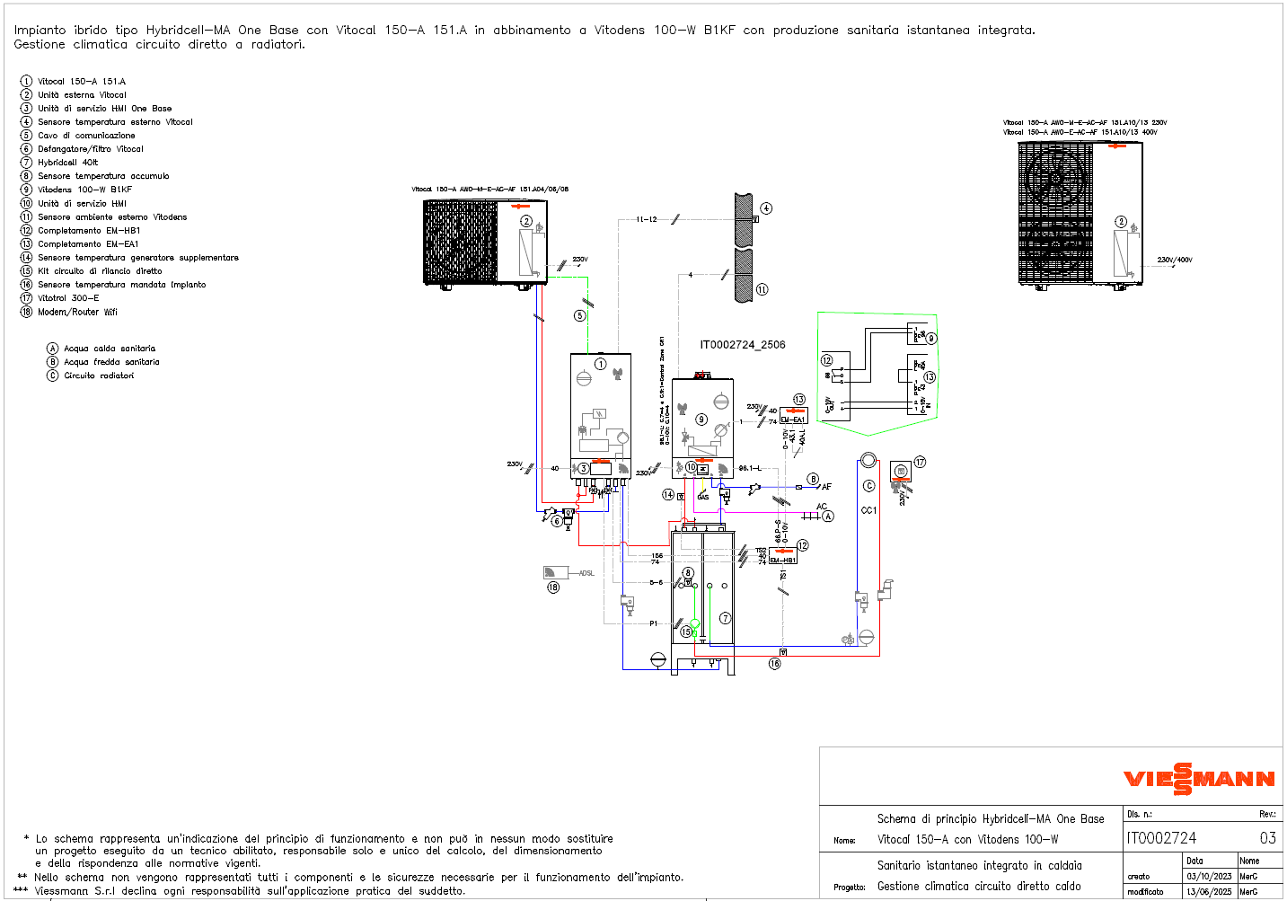
Task: Click creation date '03/10/2023'
Action: [x=1209, y=876]
